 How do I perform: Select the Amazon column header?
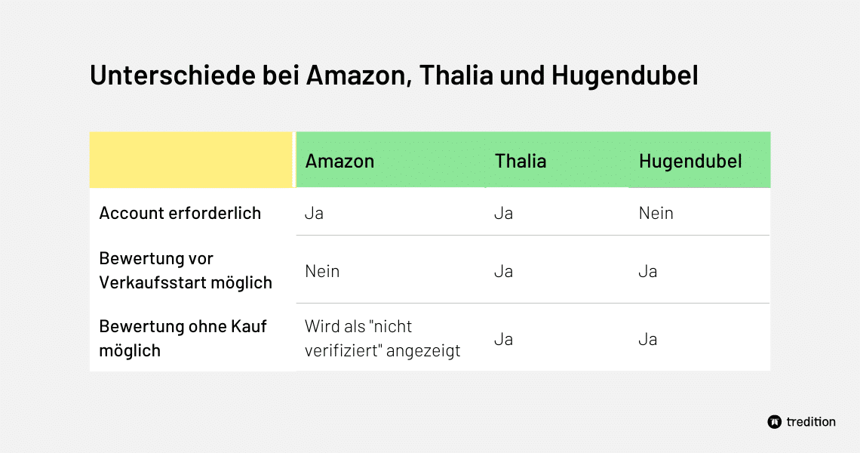tap(339, 161)
